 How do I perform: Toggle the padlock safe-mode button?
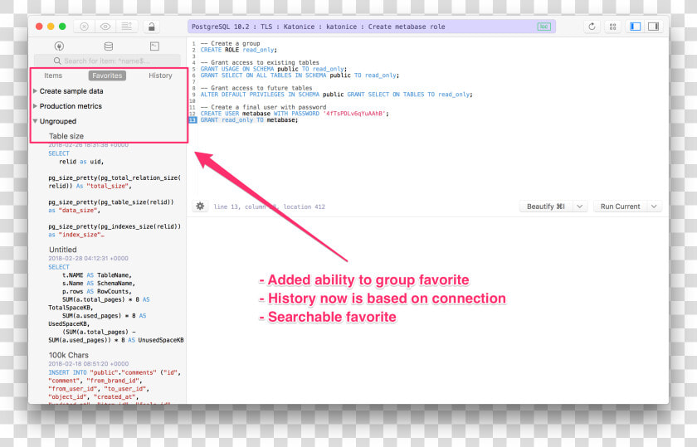(x=152, y=27)
